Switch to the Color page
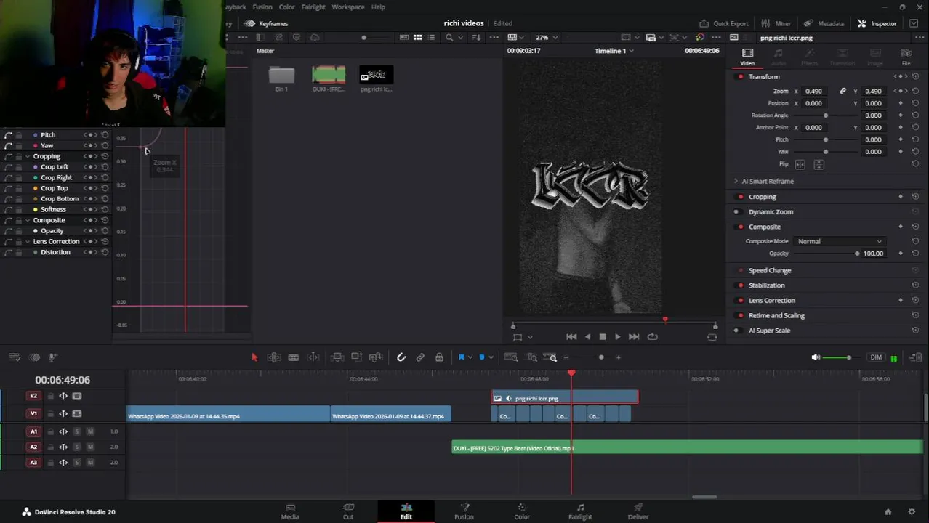The width and height of the screenshot is (929, 523). pos(522,511)
